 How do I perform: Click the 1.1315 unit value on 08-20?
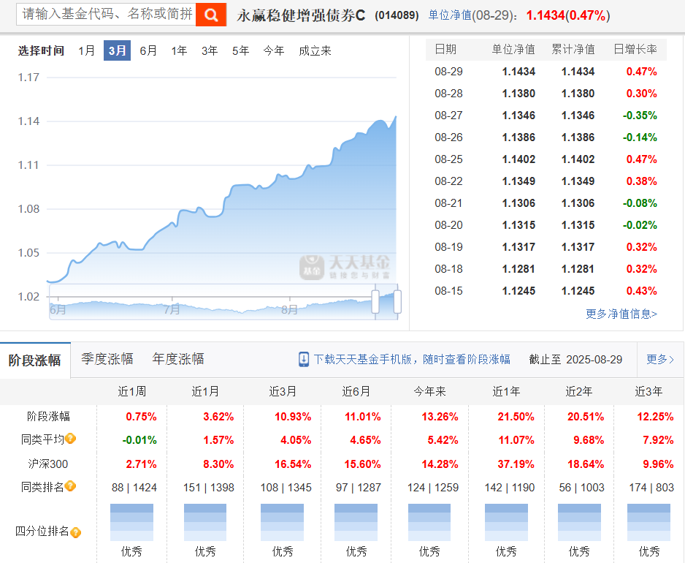point(518,225)
